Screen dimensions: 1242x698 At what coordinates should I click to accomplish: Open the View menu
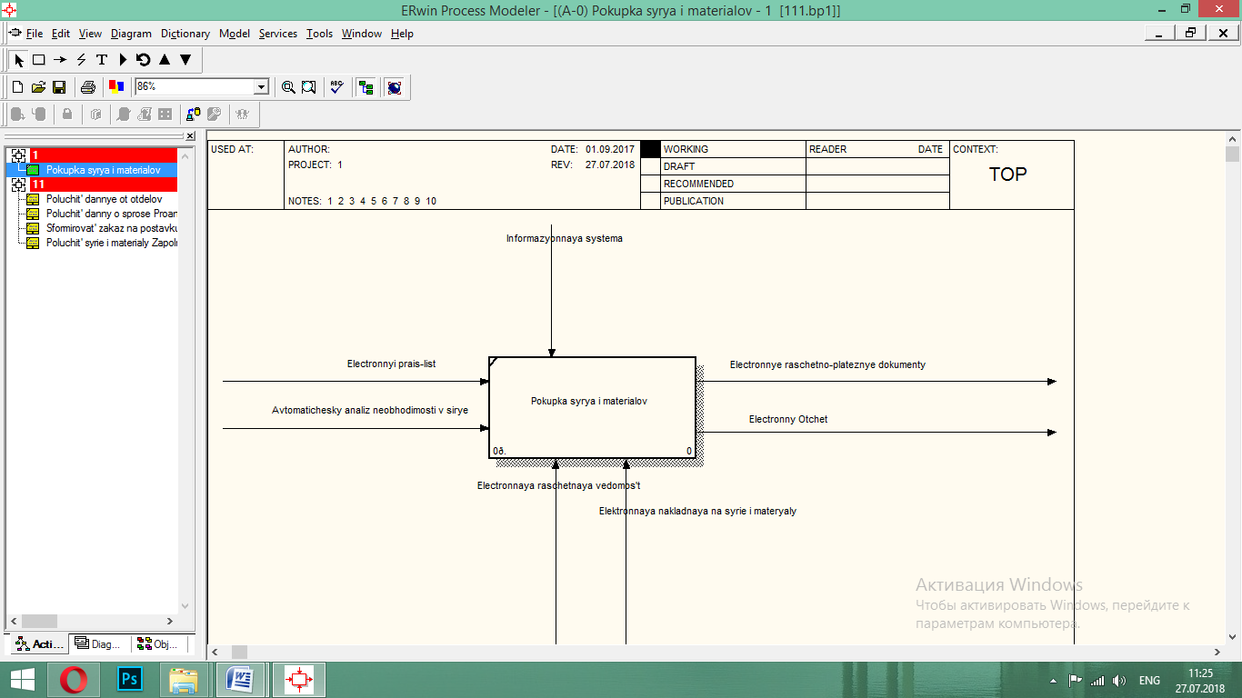[x=91, y=34]
